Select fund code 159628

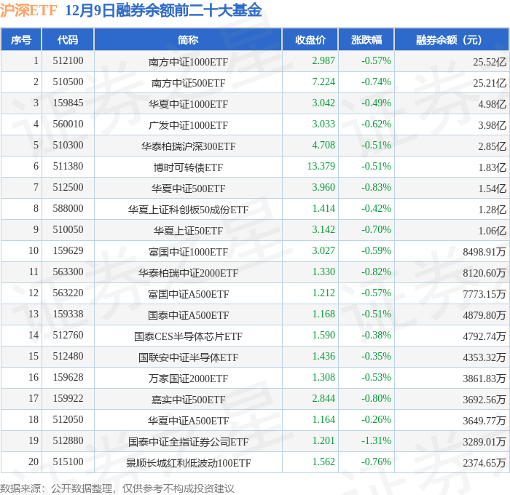click(x=68, y=378)
